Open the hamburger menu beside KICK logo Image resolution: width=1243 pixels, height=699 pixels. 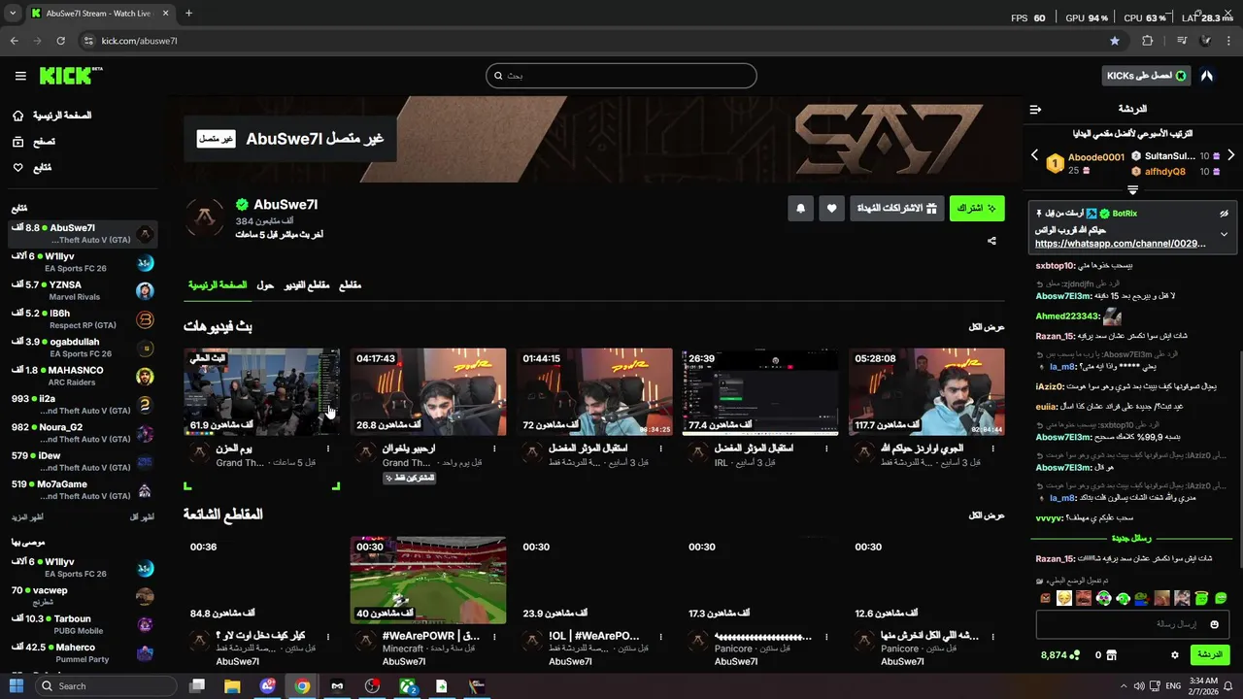(20, 76)
